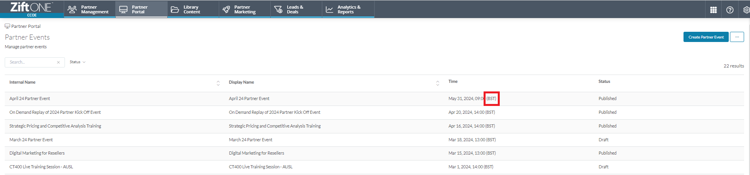
Task: Open the more options ellipsis button
Action: pyautogui.click(x=737, y=37)
